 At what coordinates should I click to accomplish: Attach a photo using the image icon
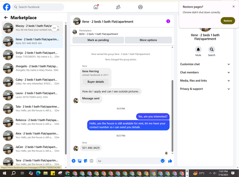(79, 161)
